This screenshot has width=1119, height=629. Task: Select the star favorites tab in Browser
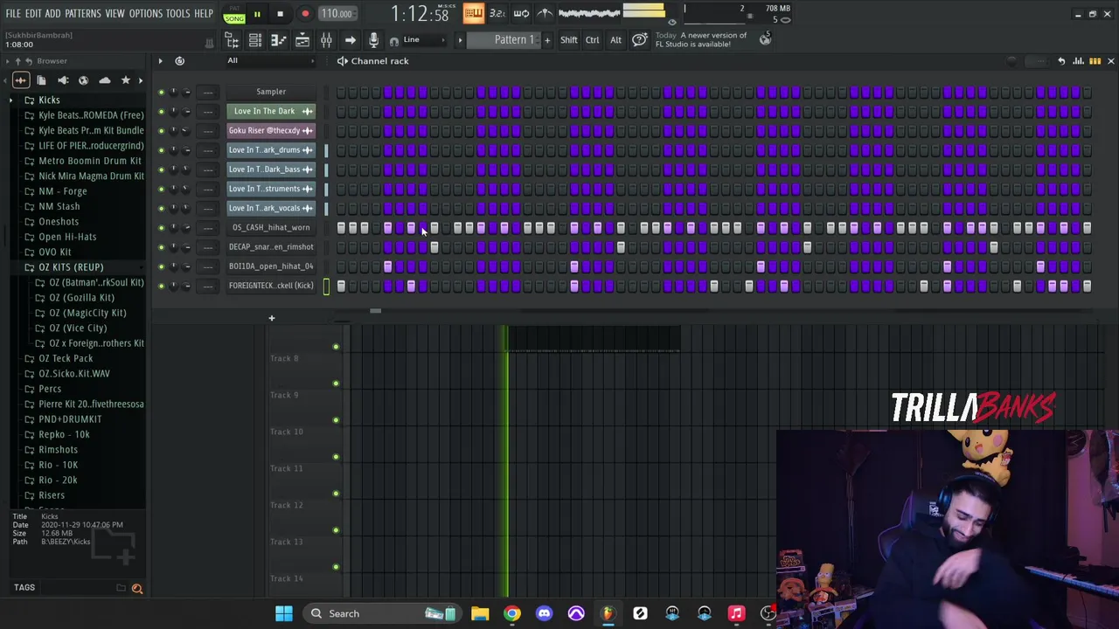(x=125, y=80)
